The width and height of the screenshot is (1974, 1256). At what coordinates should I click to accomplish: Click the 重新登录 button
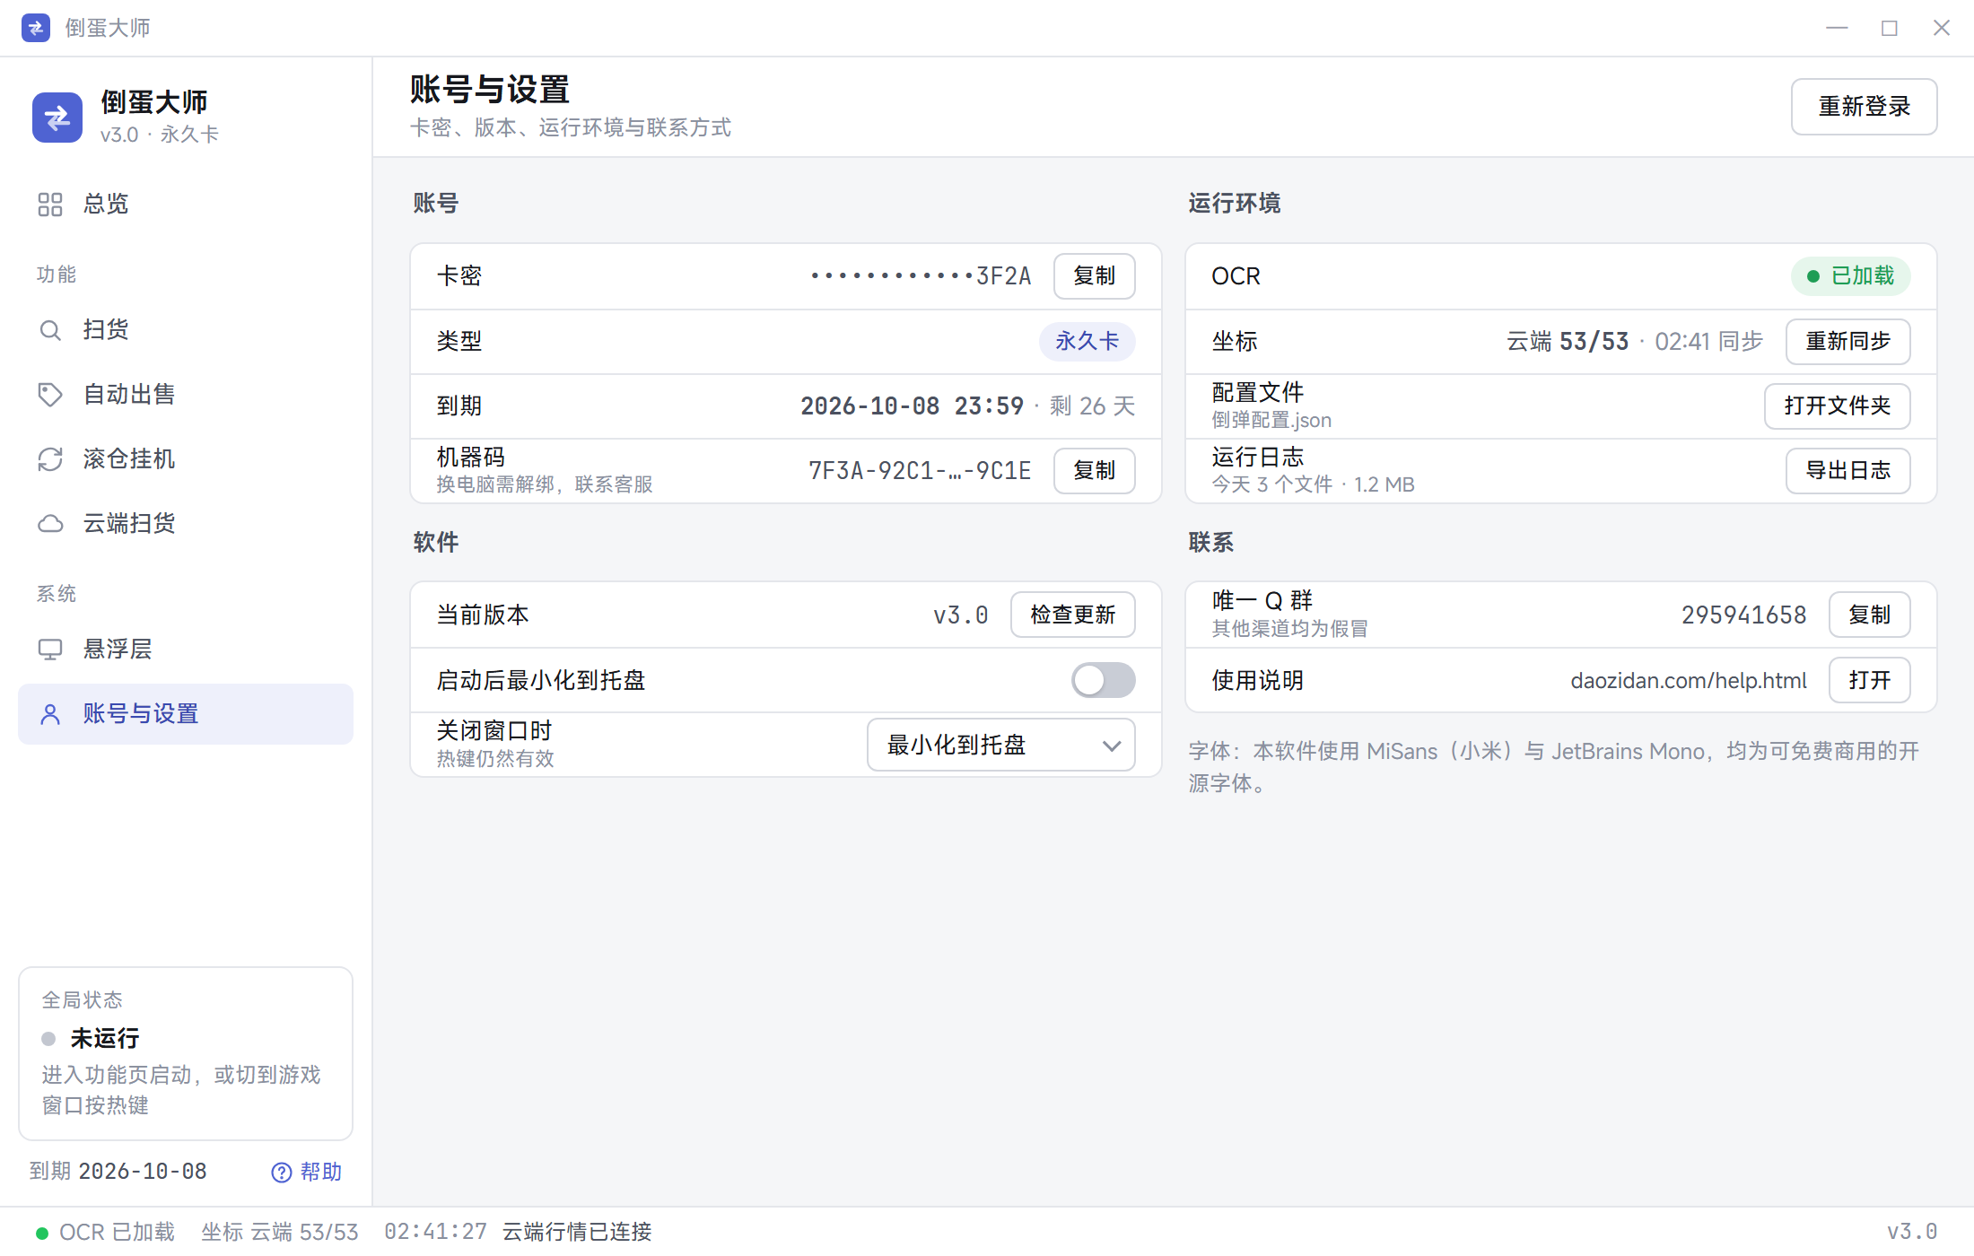coord(1865,107)
